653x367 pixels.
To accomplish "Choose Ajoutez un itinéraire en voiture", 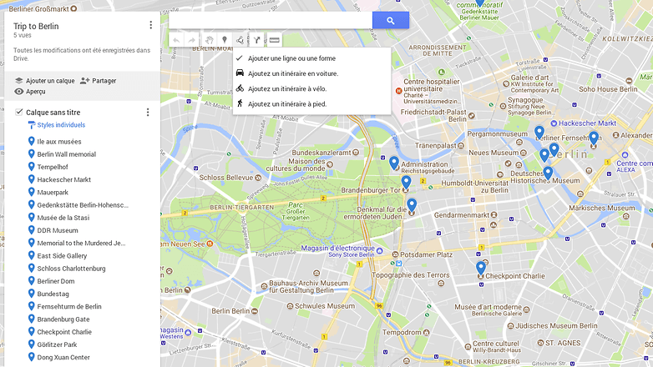I will tap(311, 73).
